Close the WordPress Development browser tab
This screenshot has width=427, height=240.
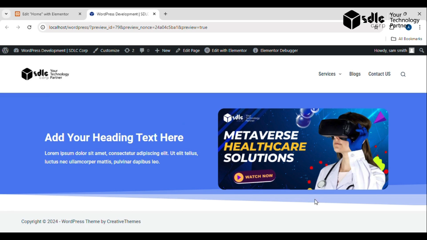(154, 14)
